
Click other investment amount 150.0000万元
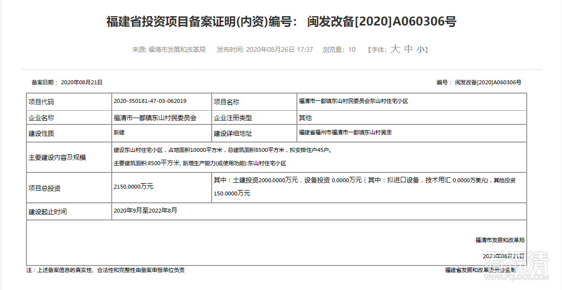coord(232,193)
